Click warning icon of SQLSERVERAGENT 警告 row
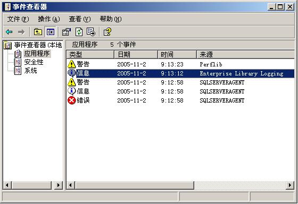 [x=71, y=82]
